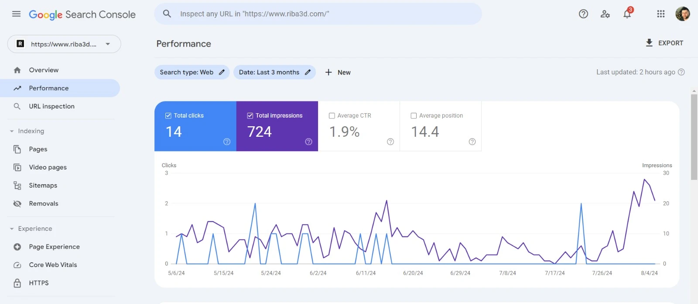Open users and permissions settings icon
698x304 pixels.
[605, 14]
